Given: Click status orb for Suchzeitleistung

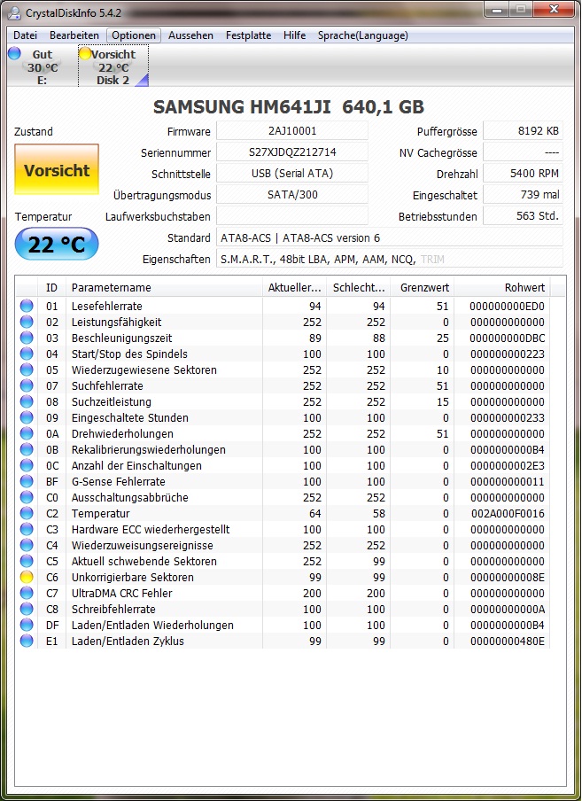Looking at the screenshot, I should (26, 401).
